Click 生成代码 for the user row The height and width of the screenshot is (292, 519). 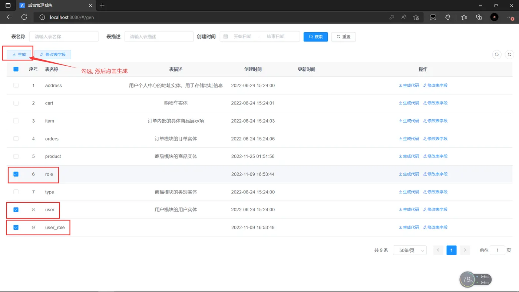click(x=409, y=210)
